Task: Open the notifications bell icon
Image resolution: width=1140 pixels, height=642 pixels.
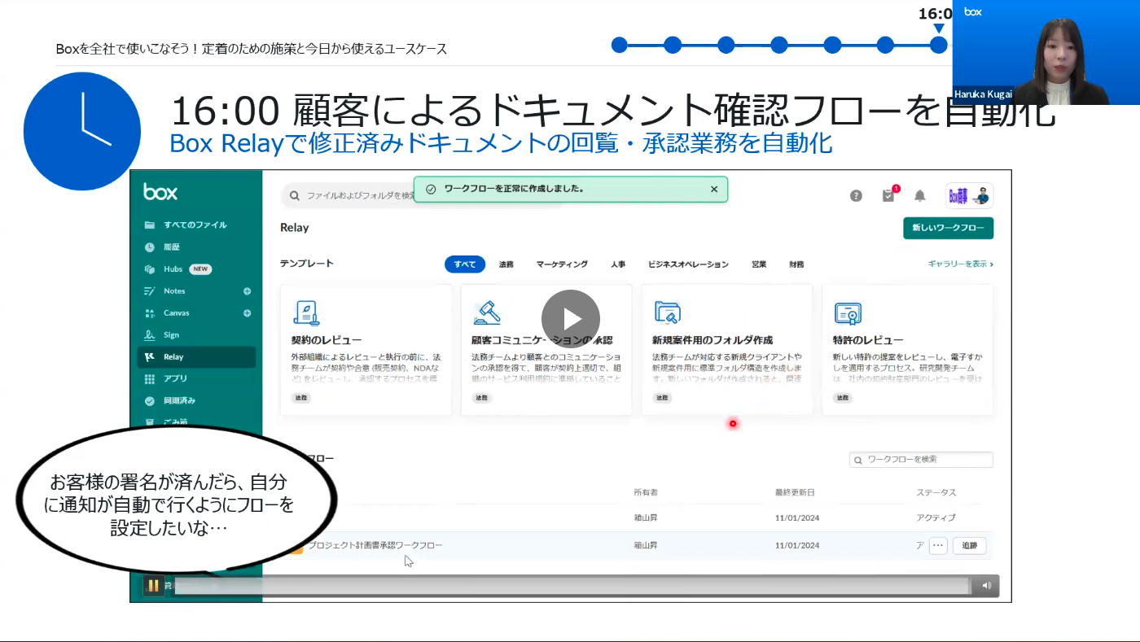Action: (x=920, y=196)
